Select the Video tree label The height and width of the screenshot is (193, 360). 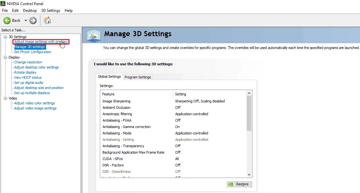point(13,98)
